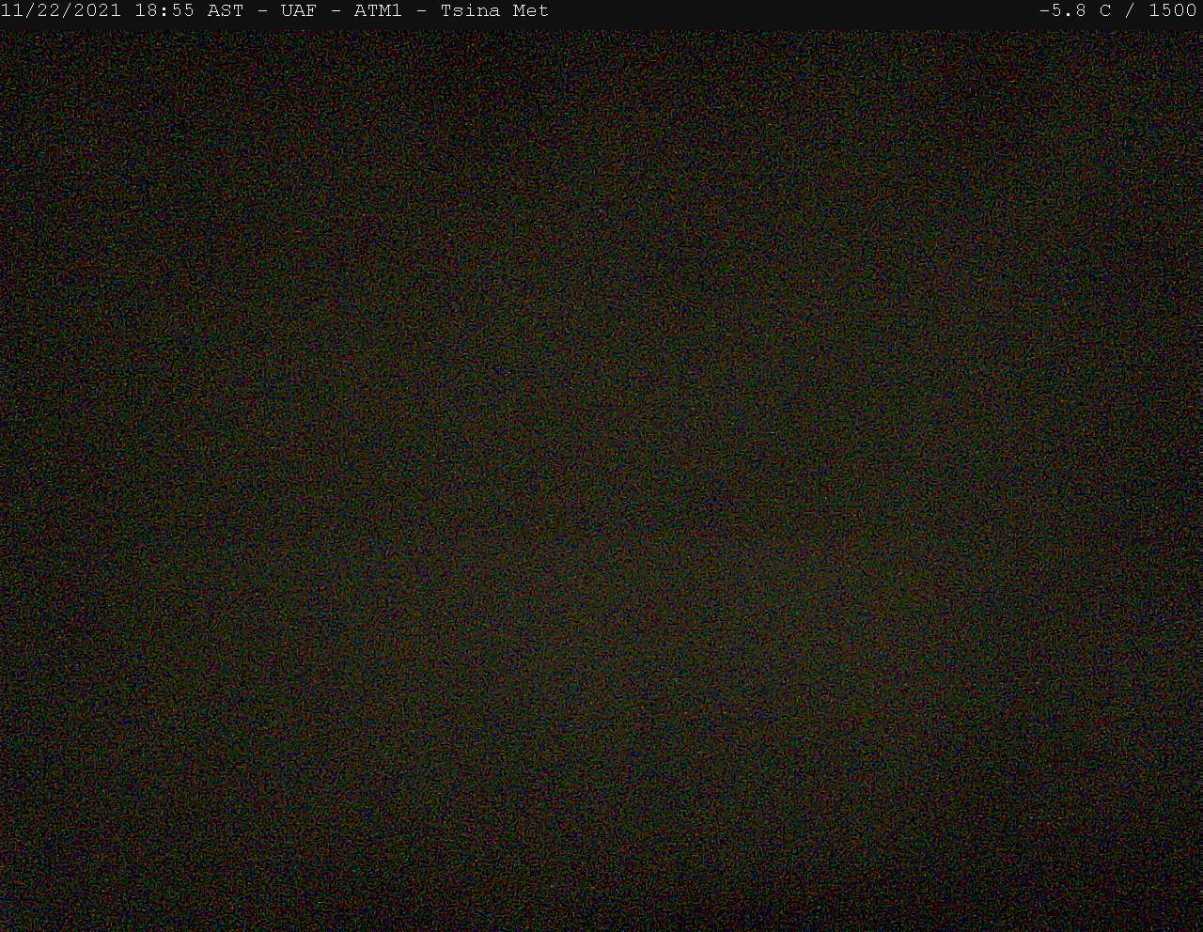This screenshot has height=932, width=1203.
Task: Click the 'UAF' label in overlay
Action: tap(299, 11)
